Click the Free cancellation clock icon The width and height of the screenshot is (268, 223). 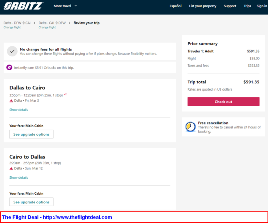click(x=190, y=127)
